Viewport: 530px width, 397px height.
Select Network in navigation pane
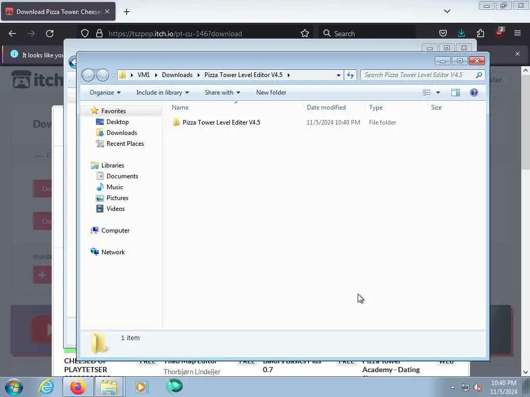pos(113,252)
